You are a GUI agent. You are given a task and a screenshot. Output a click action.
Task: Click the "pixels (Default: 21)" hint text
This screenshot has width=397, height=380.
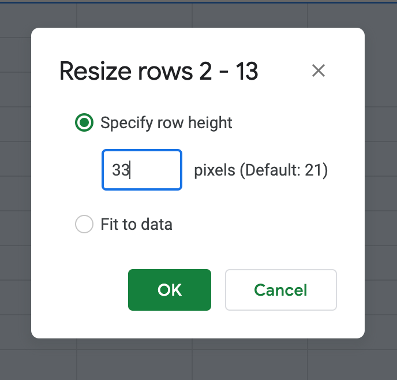[x=261, y=170]
